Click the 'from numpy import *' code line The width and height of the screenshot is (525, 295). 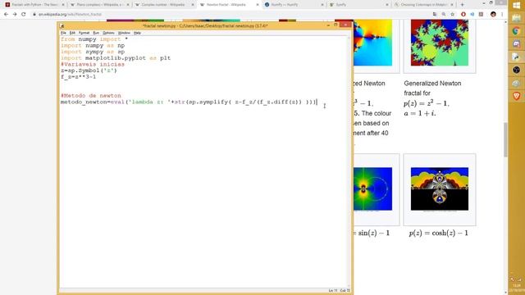pyautogui.click(x=94, y=39)
